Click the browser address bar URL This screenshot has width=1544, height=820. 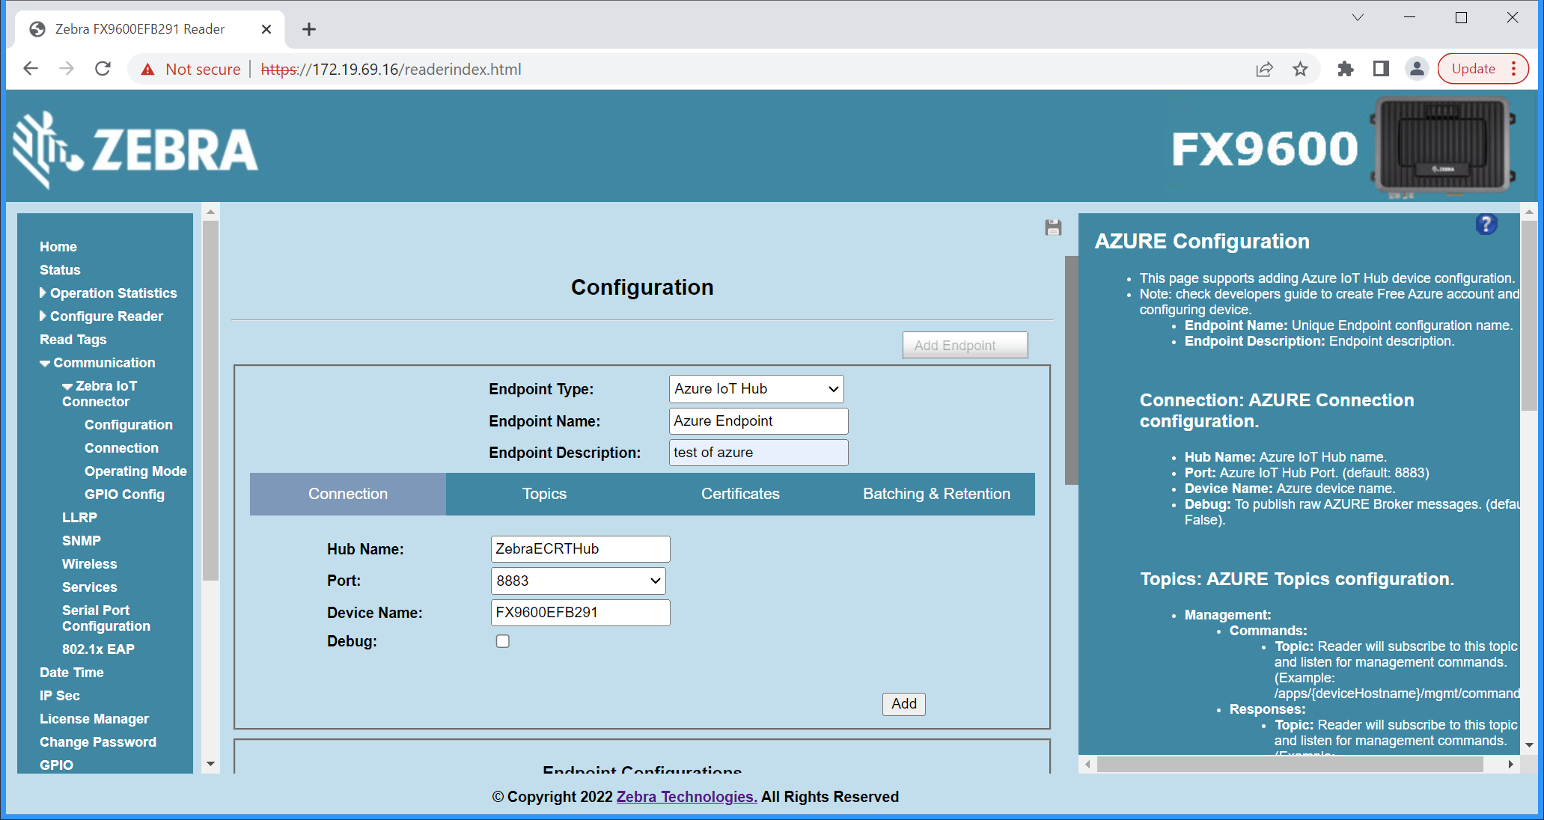(391, 70)
